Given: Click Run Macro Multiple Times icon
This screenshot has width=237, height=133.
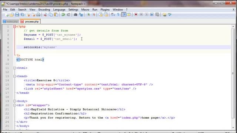Looking at the screenshot, I should point(152,15).
